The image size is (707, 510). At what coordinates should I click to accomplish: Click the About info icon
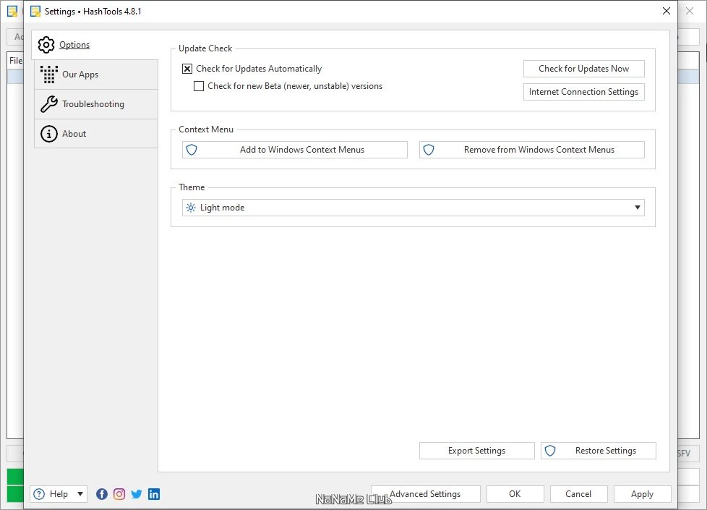(x=48, y=134)
